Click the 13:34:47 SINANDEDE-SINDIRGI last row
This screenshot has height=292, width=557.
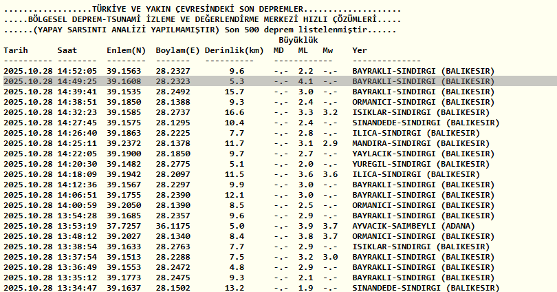click(x=251, y=288)
